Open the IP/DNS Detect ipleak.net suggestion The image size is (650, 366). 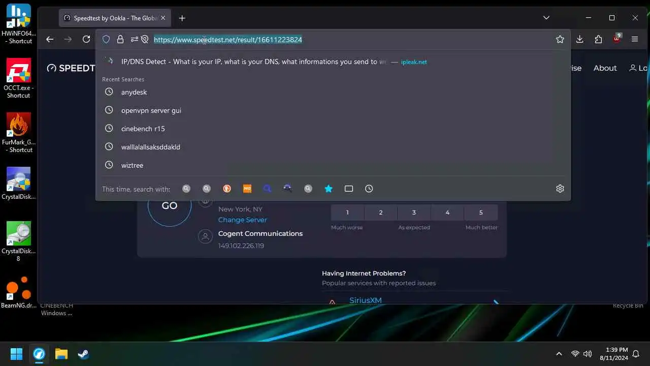333,62
